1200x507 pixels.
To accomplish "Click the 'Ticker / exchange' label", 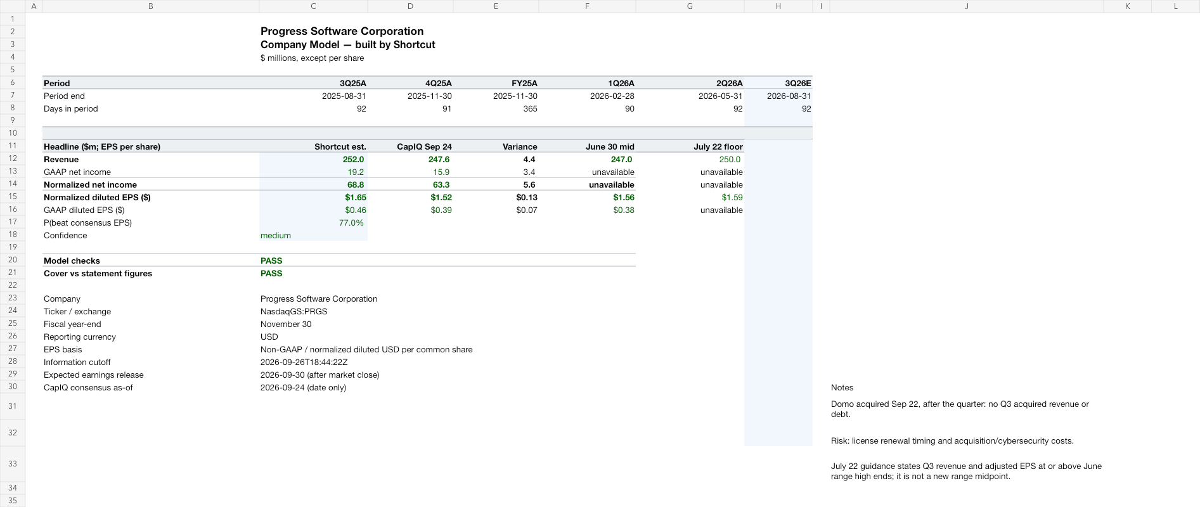I will point(77,311).
